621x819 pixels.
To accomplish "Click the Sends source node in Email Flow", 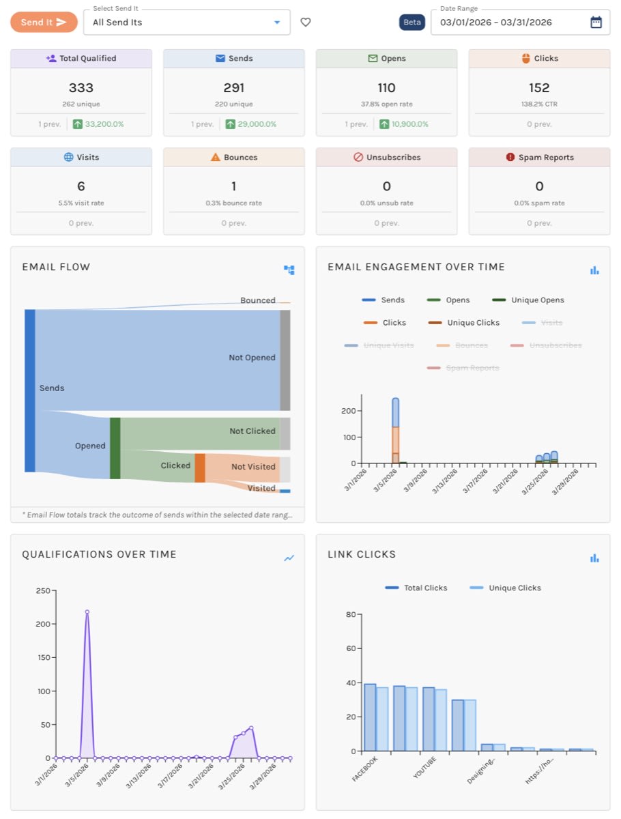I will click(x=29, y=391).
